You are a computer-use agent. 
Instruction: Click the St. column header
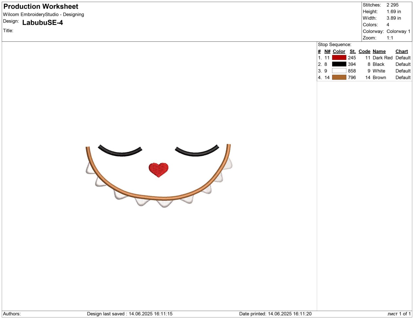353,51
